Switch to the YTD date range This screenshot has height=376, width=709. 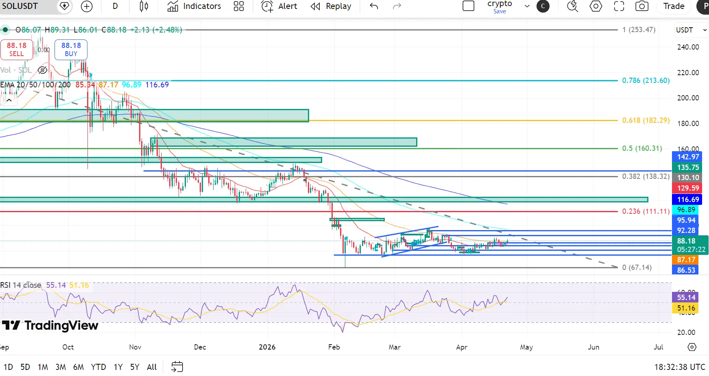tap(98, 367)
